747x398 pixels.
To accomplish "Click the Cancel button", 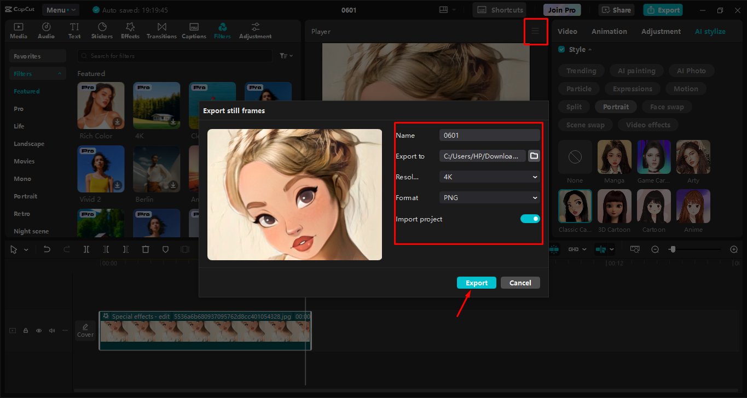I will 520,283.
